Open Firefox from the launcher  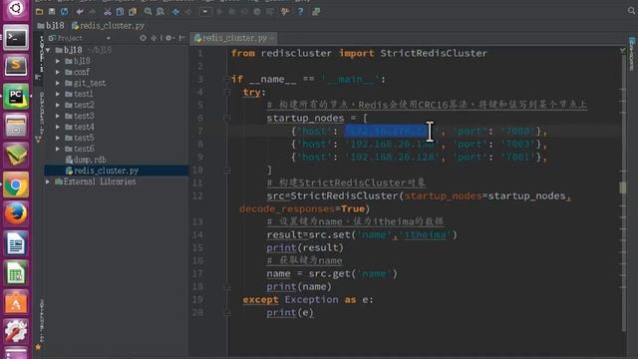(16, 214)
